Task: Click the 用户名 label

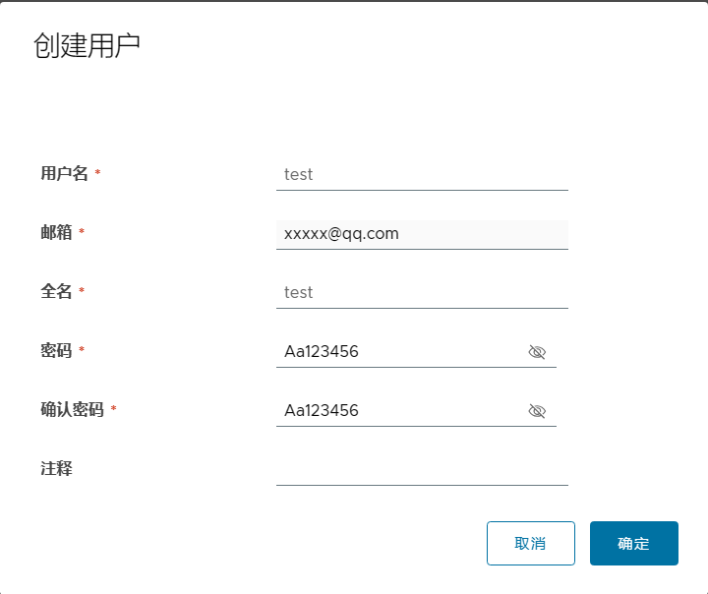Action: tap(64, 173)
